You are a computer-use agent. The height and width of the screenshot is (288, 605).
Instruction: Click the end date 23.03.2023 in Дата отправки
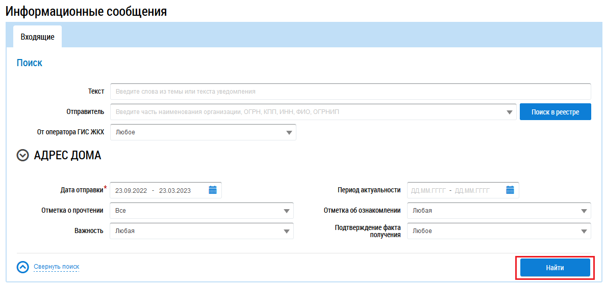[175, 191]
